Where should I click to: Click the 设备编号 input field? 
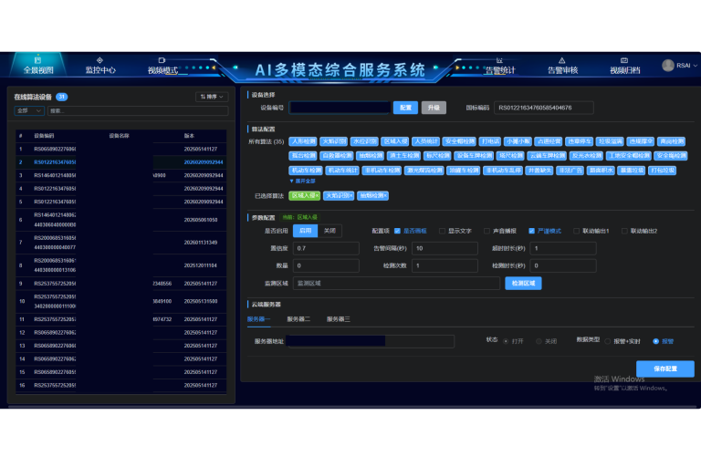coord(340,108)
